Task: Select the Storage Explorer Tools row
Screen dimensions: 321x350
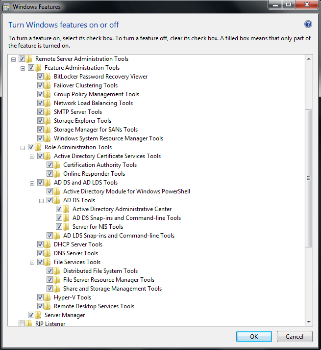Action: pyautogui.click(x=82, y=121)
